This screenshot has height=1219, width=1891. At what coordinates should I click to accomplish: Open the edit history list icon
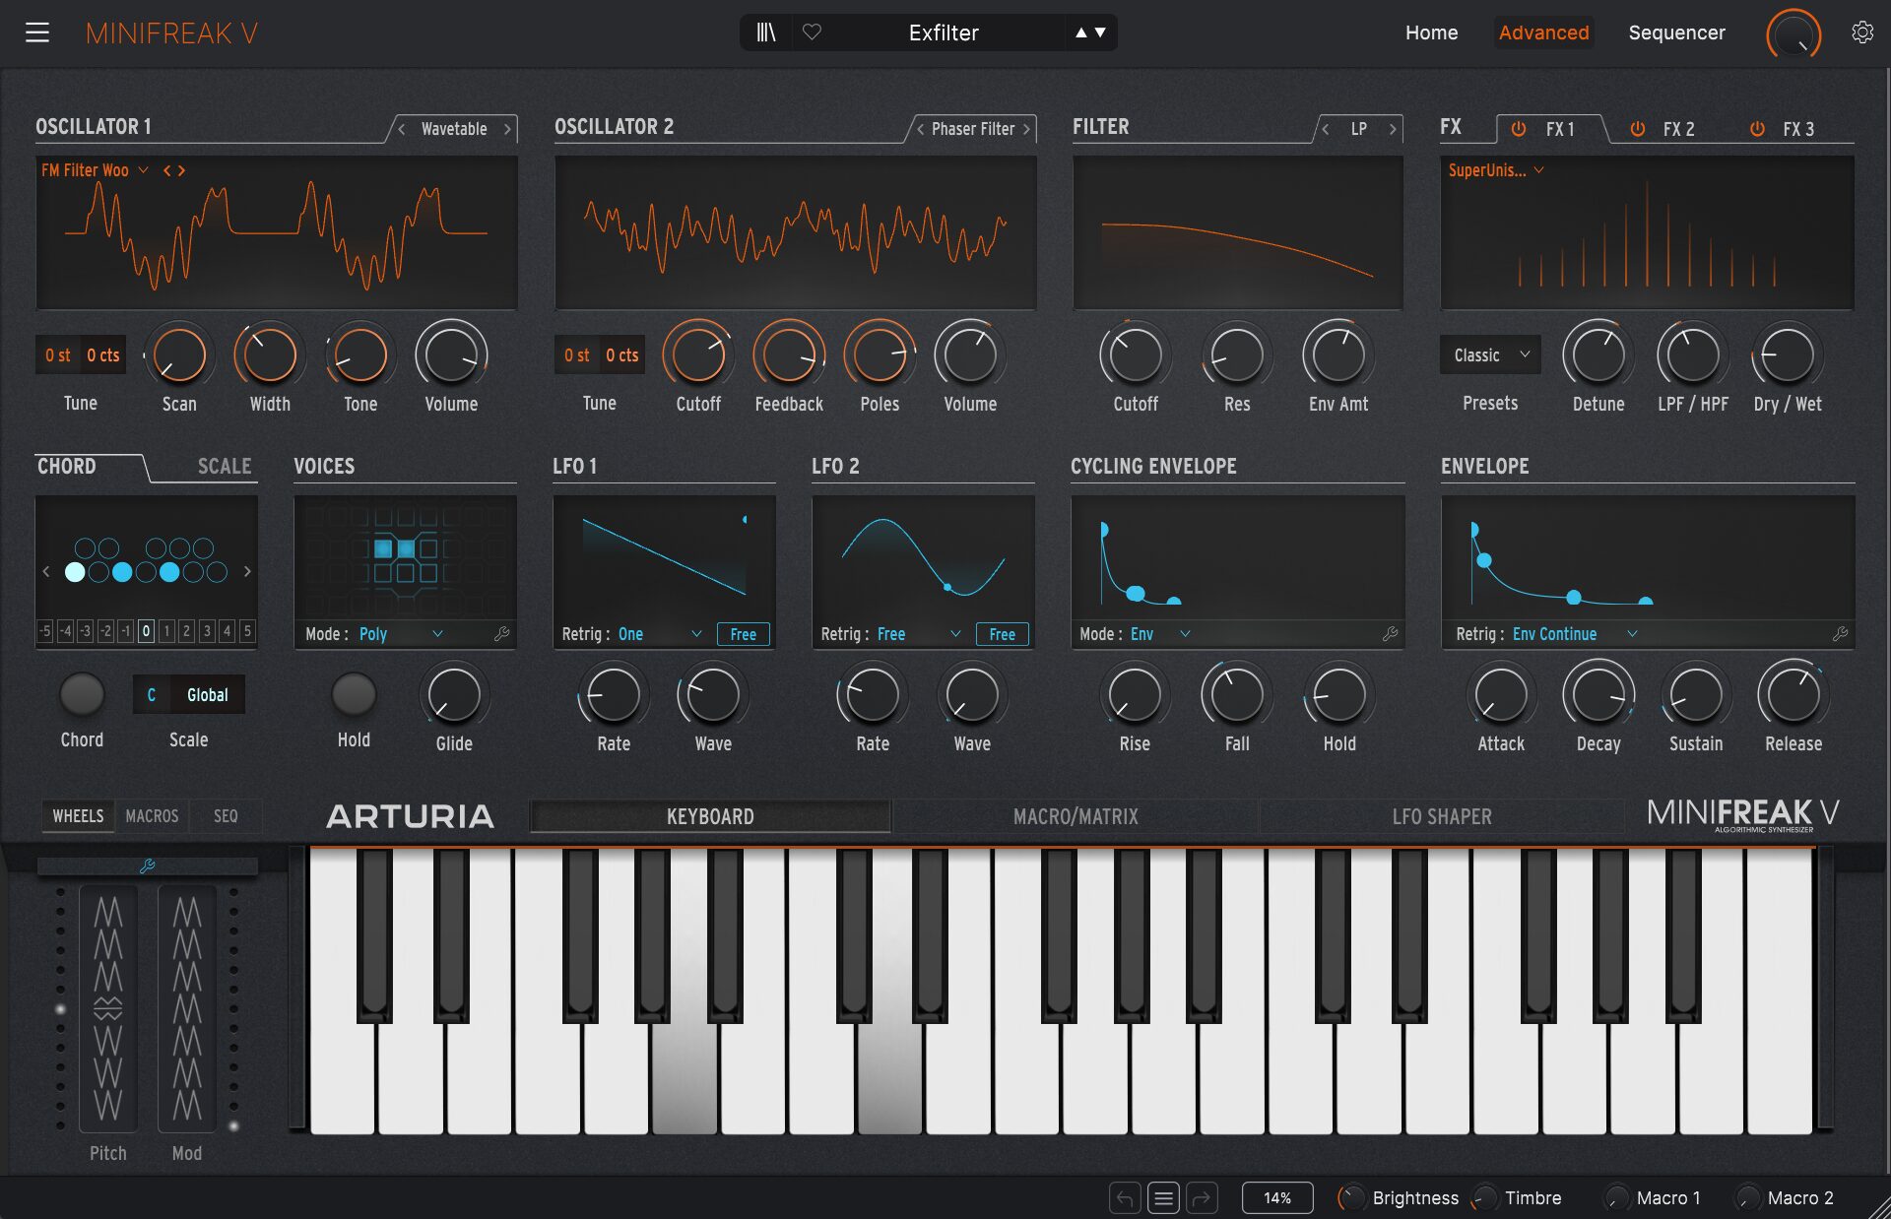point(1163,1198)
